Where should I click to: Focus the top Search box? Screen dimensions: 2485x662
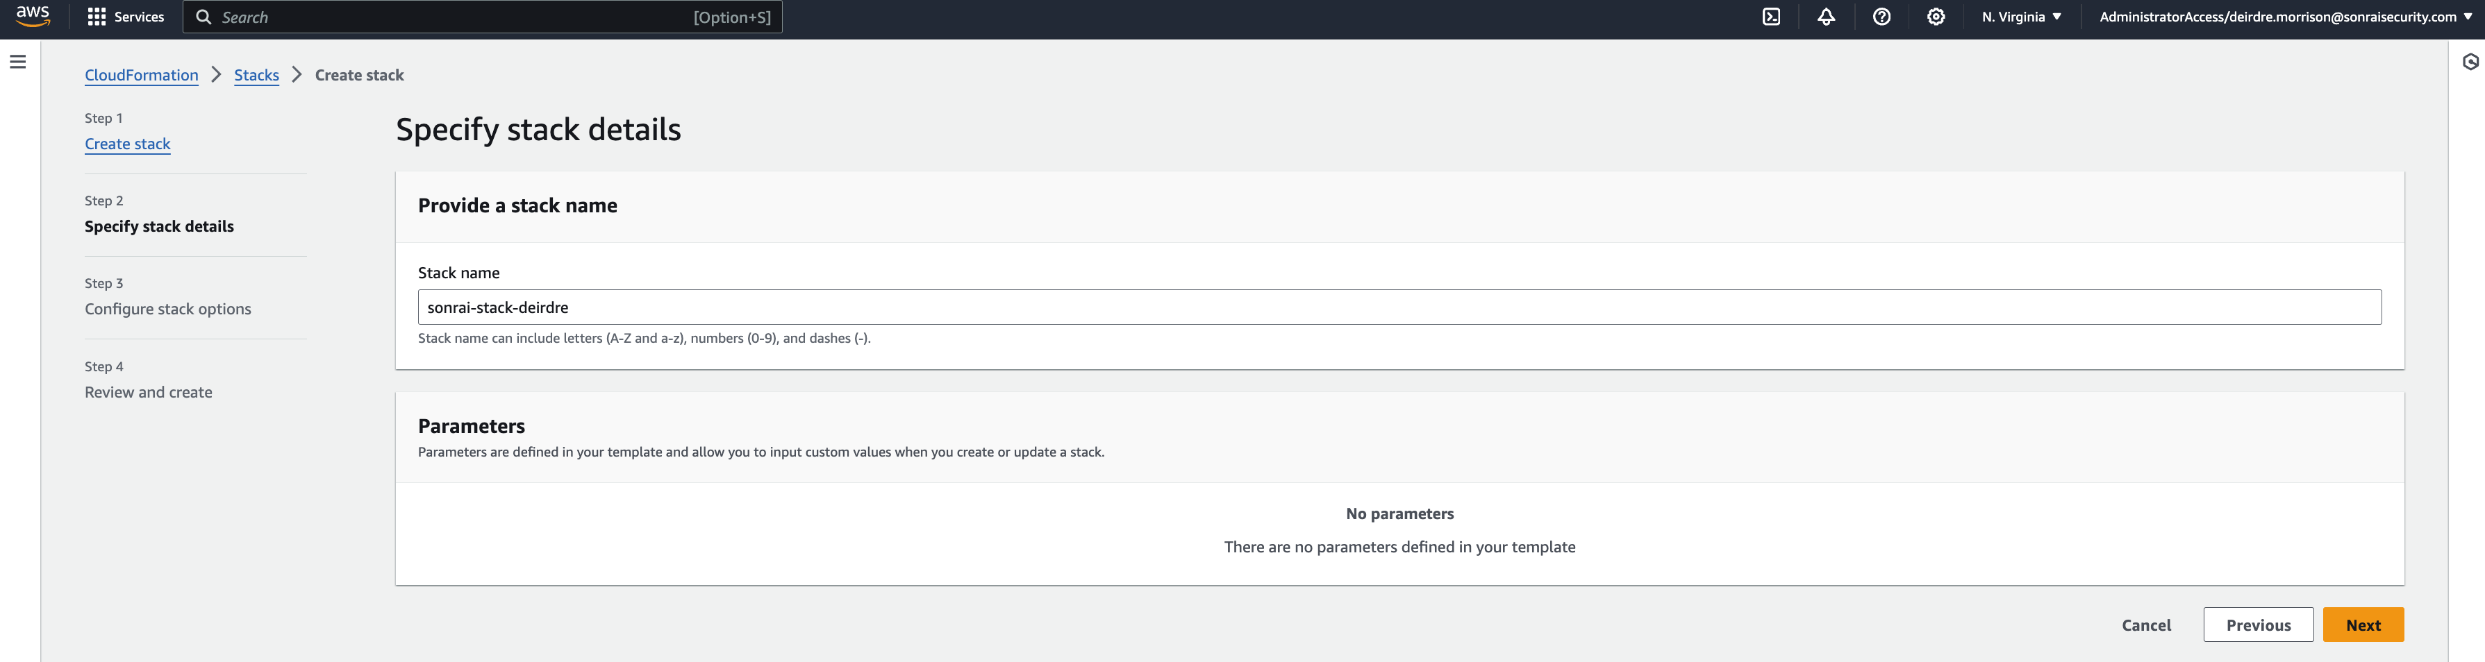click(482, 17)
